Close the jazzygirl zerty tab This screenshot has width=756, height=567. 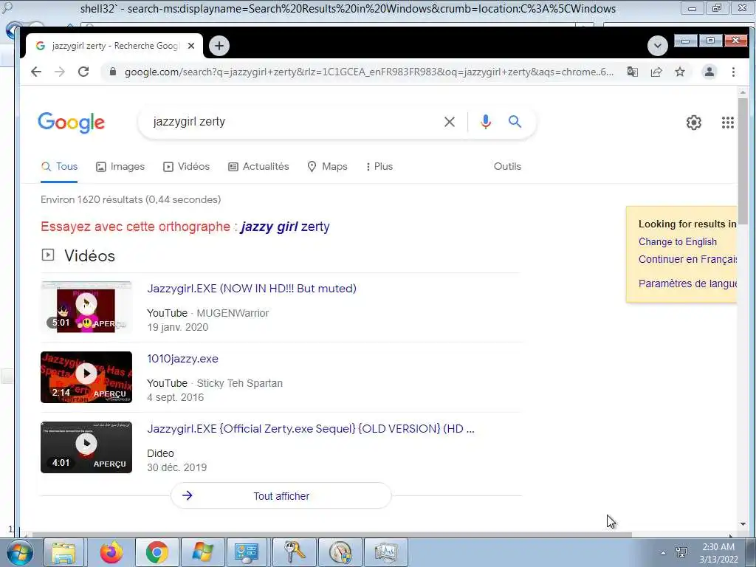click(x=191, y=46)
